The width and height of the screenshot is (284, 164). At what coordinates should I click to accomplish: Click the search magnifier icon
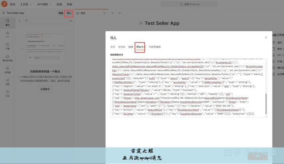181,4
